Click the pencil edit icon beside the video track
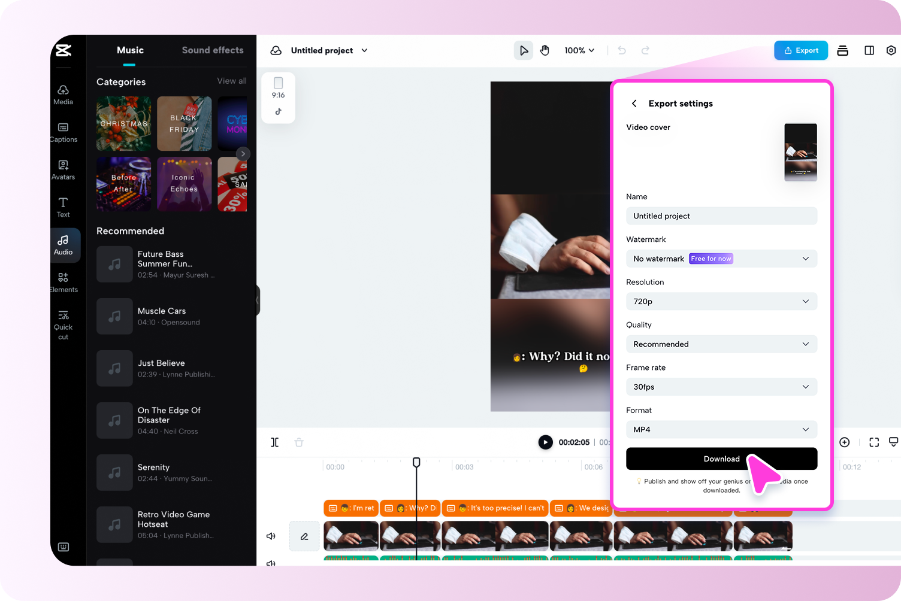Viewport: 901px width, 601px height. point(304,536)
